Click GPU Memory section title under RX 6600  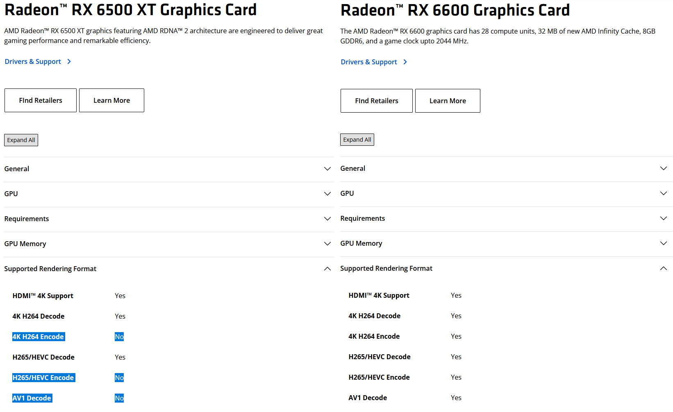pyautogui.click(x=361, y=243)
